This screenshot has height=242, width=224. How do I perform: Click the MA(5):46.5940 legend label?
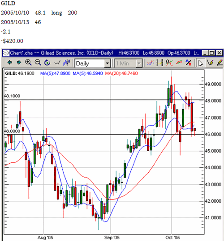click(88, 73)
